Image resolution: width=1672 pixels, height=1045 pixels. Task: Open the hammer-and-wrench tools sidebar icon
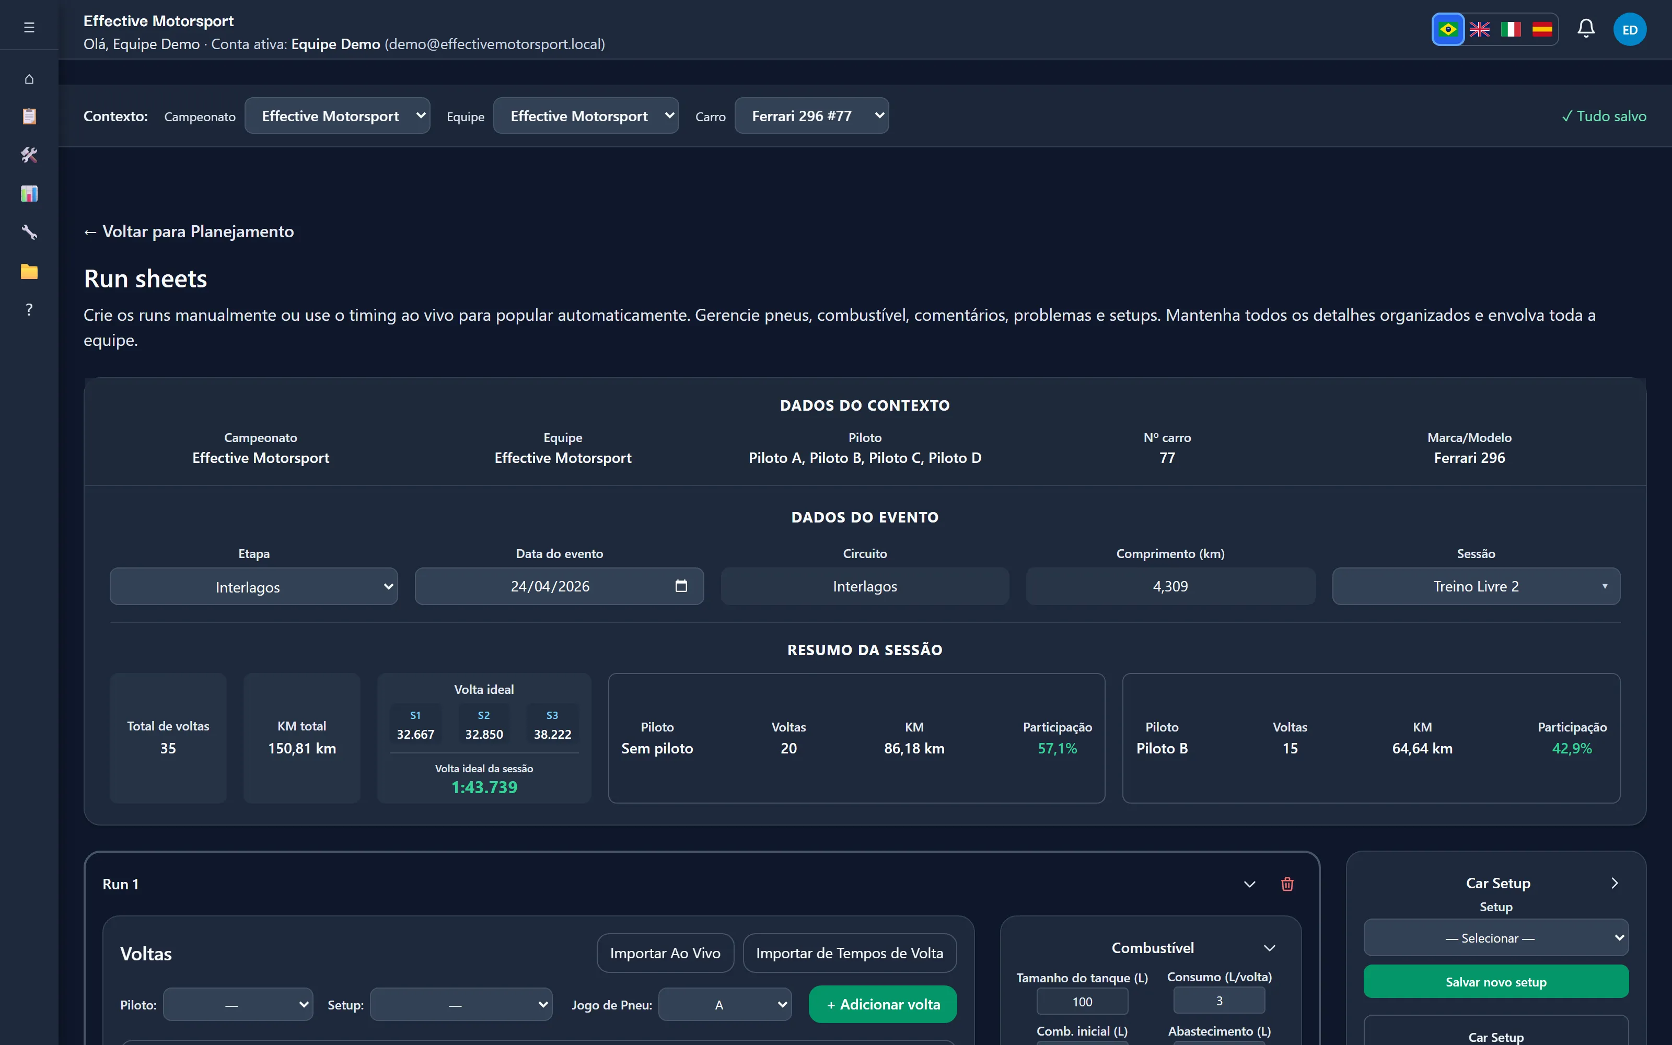[x=29, y=155]
